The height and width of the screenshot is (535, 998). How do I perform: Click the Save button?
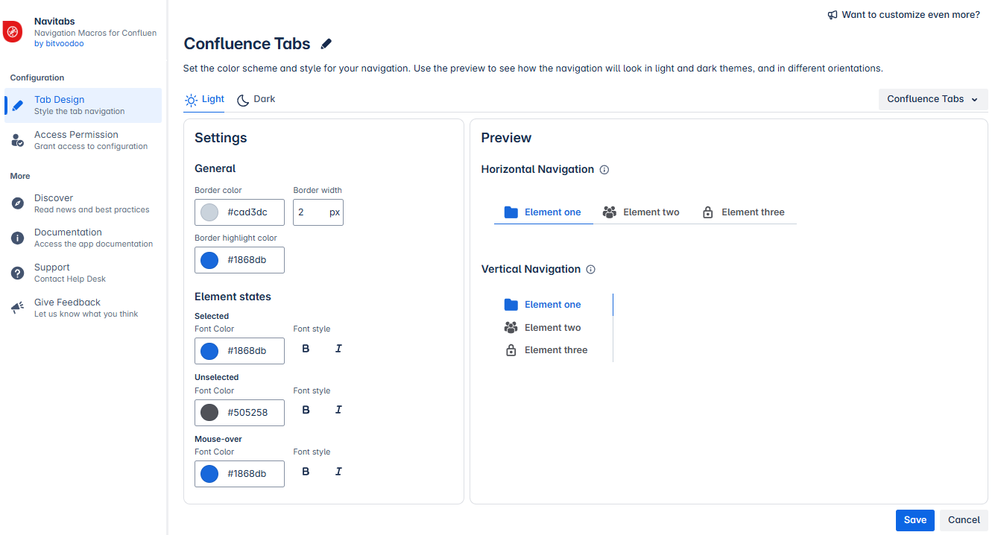(x=915, y=520)
